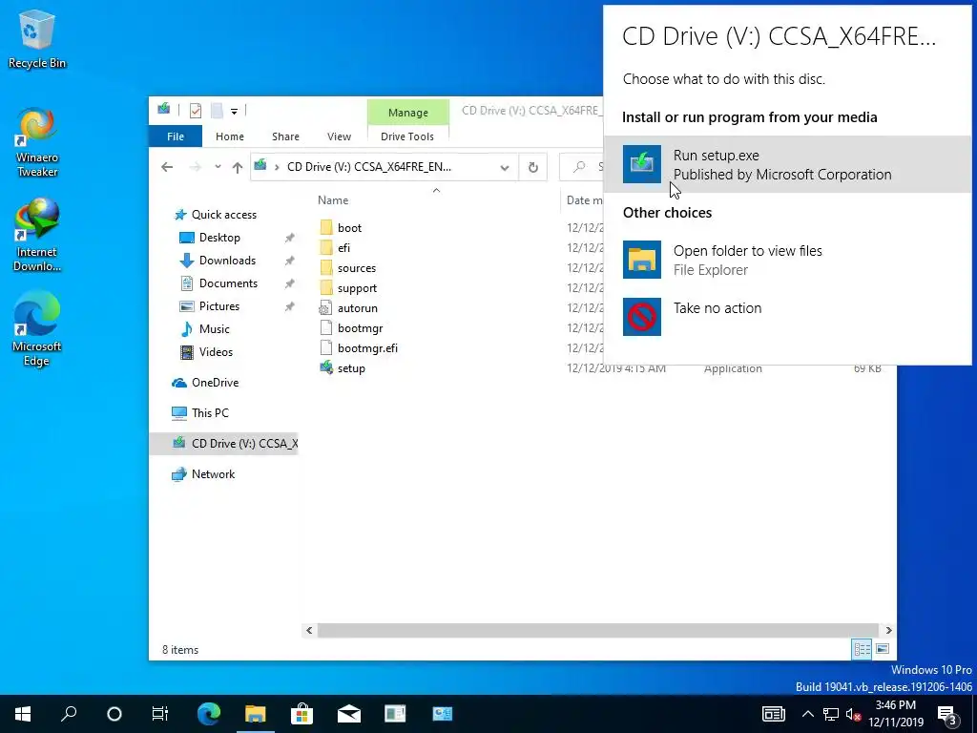This screenshot has height=733, width=977.
Task: Select Videos in the navigation pane
Action: coord(216,352)
